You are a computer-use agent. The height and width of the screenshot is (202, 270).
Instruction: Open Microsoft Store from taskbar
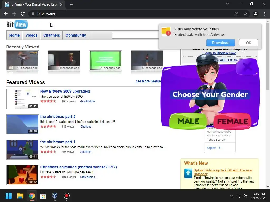click(x=43, y=196)
